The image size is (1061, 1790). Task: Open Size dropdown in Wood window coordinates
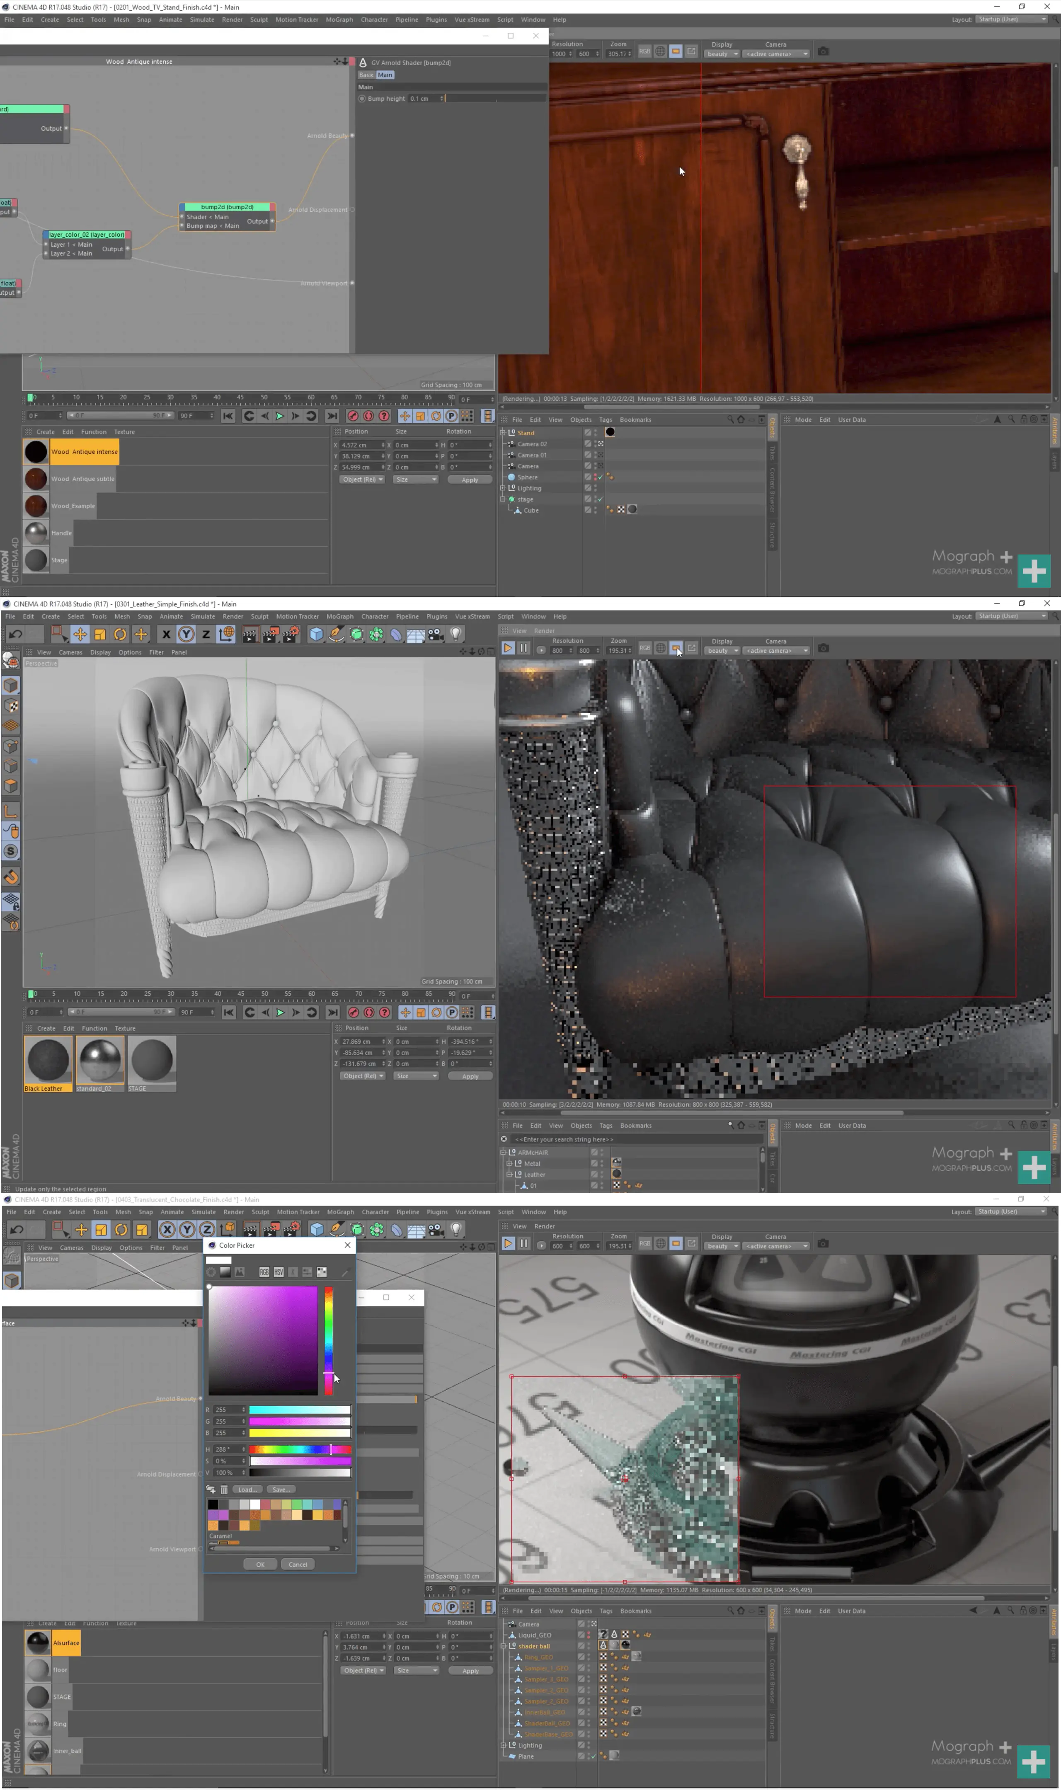pyautogui.click(x=415, y=480)
